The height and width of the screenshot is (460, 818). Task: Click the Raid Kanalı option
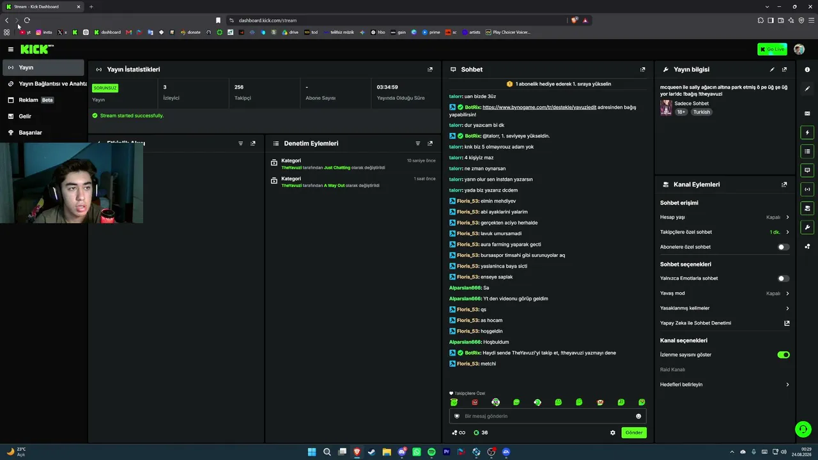[x=672, y=370]
